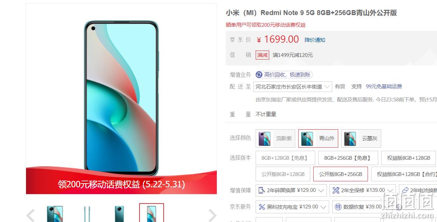
Task: Click the 降价通知 link
Action: 315,40
